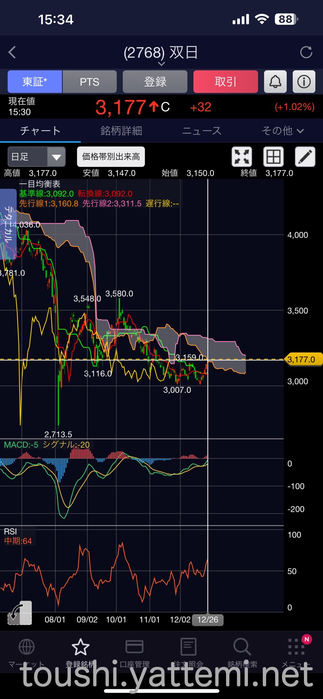This screenshot has width=323, height=699.
Task: Tap the back arrow icon
Action: click(13, 52)
